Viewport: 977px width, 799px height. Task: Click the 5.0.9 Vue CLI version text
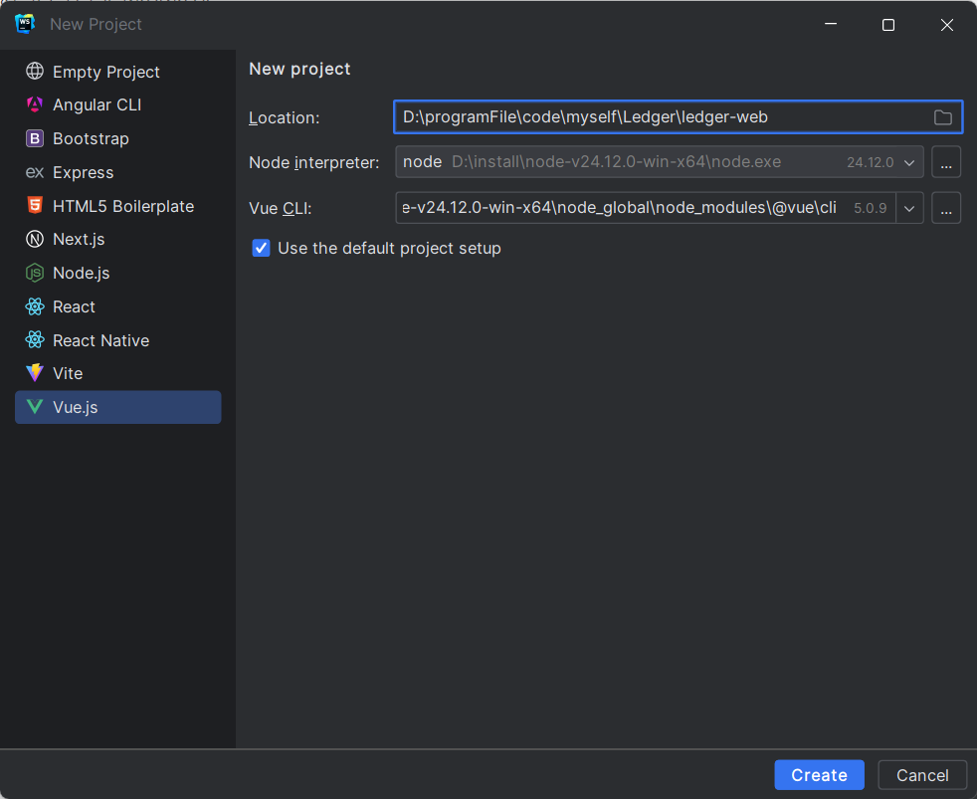click(870, 208)
